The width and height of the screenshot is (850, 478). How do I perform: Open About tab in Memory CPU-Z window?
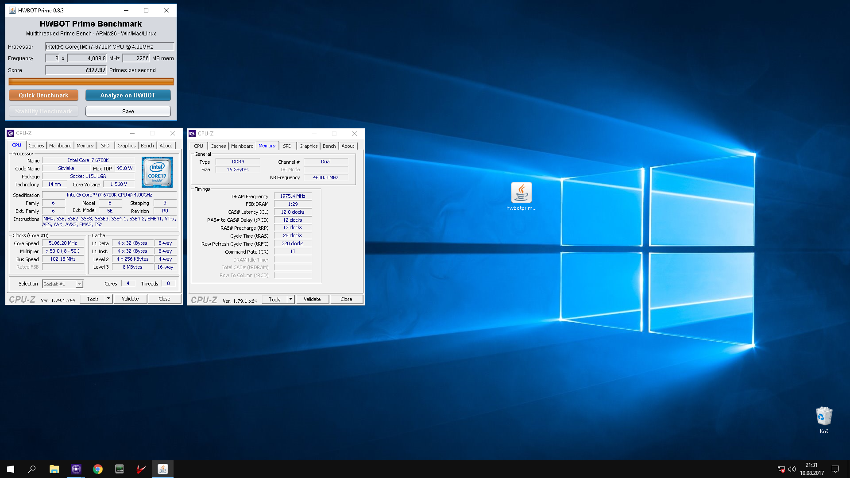[348, 146]
